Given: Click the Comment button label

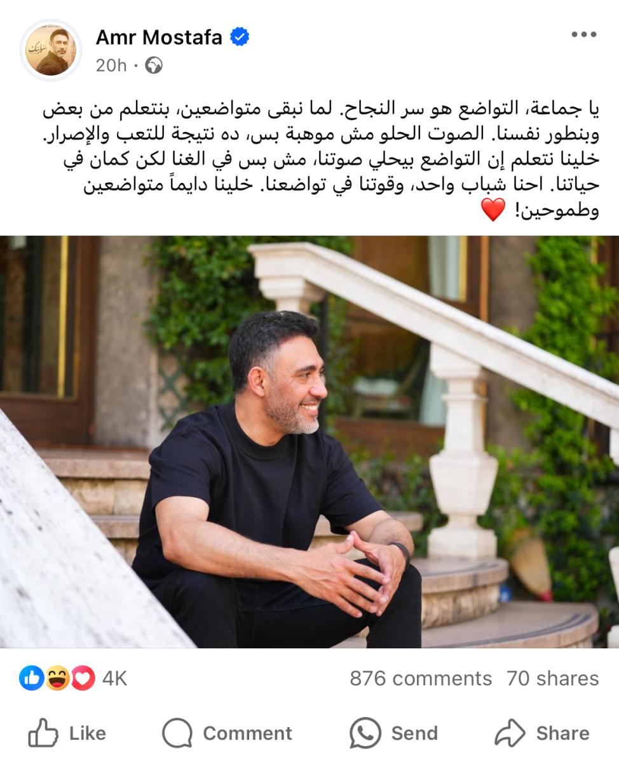Looking at the screenshot, I should (248, 733).
